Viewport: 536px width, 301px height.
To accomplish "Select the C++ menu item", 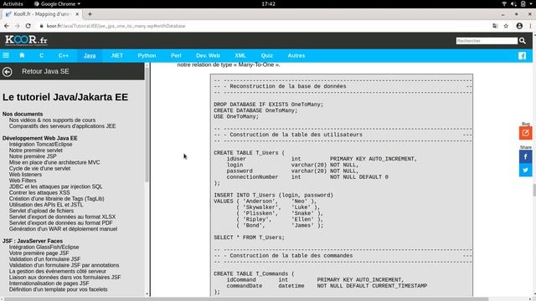I will coord(64,55).
